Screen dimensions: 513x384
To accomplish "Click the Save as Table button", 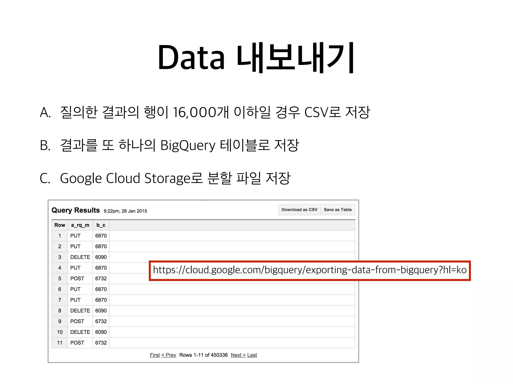I will pyautogui.click(x=338, y=210).
